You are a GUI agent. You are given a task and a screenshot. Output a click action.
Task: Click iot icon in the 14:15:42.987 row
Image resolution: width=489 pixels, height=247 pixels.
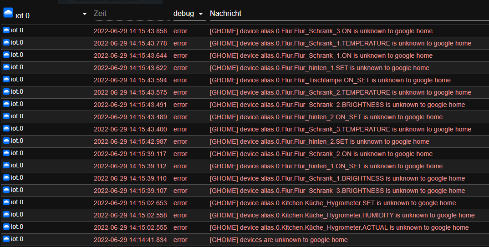(6, 141)
